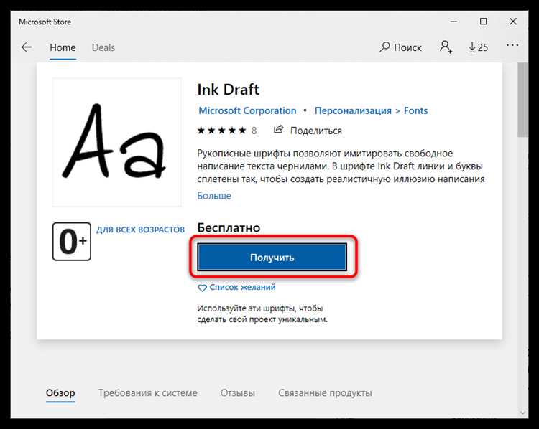The height and width of the screenshot is (429, 539).
Task: Open the Fonts subcategory link
Action: pos(415,110)
